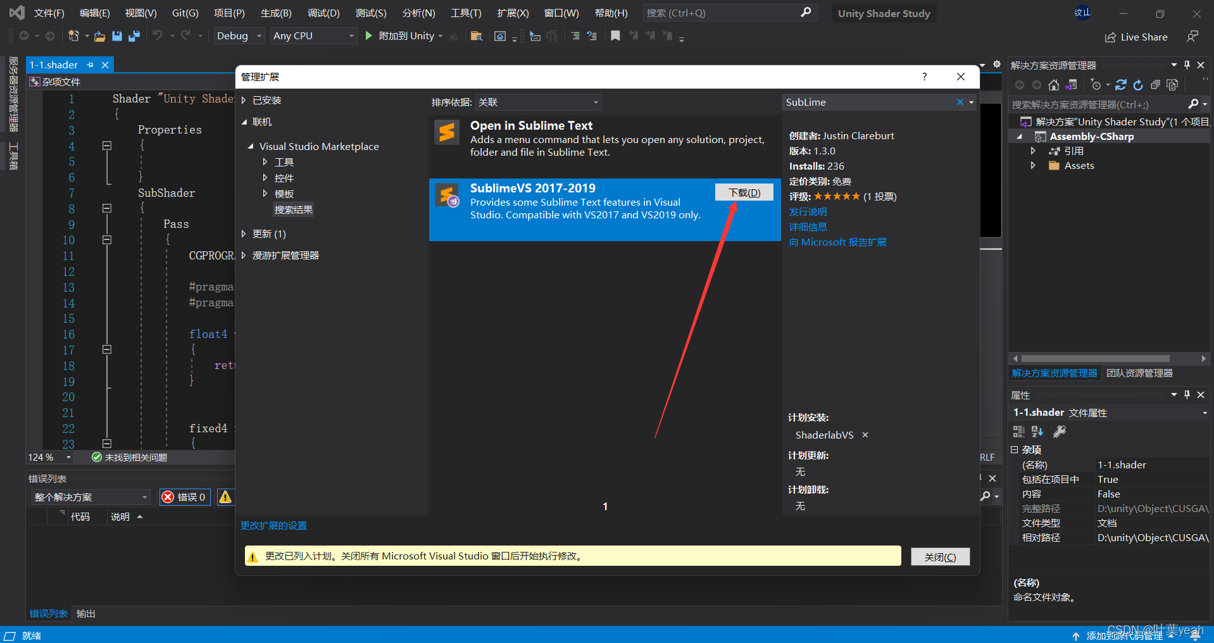Expand the Tools category under Marketplace
The image size is (1214, 643).
click(x=265, y=162)
